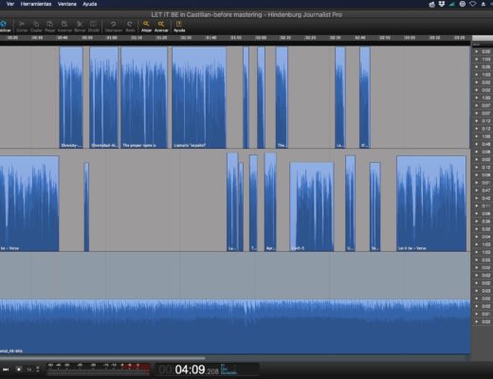
Task: Click the 03:00 mark on the timeline ruler
Action: (410, 38)
